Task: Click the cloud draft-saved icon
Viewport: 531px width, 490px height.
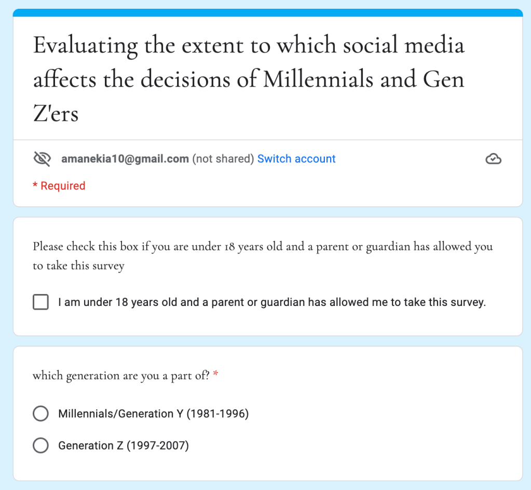Action: tap(493, 159)
